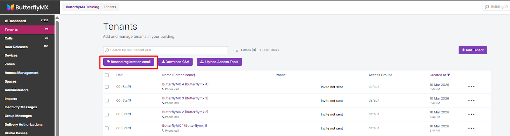Sort by Created at column arrow
Viewport: 510px width, 136px height.
click(x=448, y=75)
